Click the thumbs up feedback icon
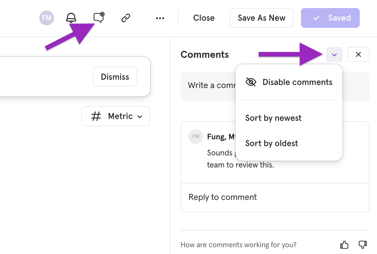 pos(344,245)
